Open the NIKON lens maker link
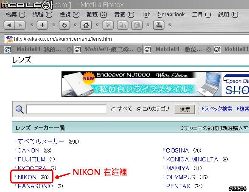249x192 pixels. (x=27, y=177)
